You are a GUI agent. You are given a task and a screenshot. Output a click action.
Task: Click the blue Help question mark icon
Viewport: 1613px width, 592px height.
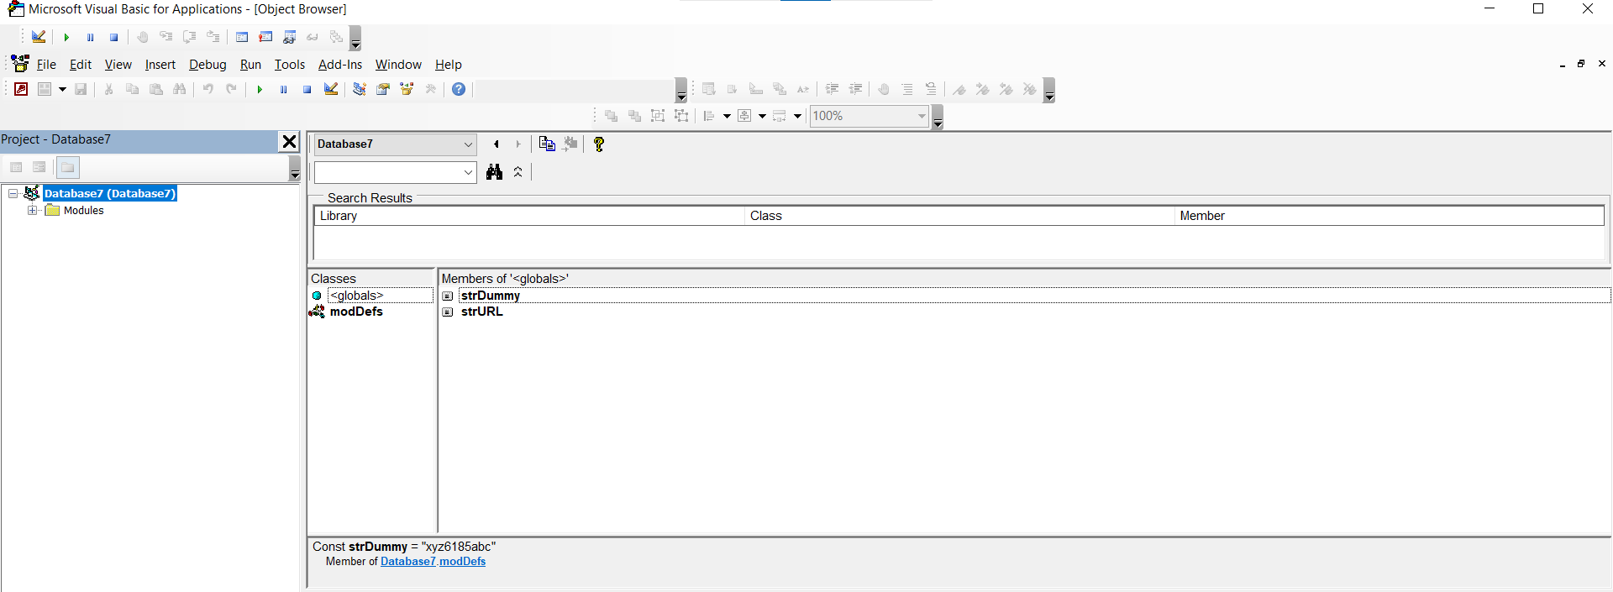click(459, 89)
